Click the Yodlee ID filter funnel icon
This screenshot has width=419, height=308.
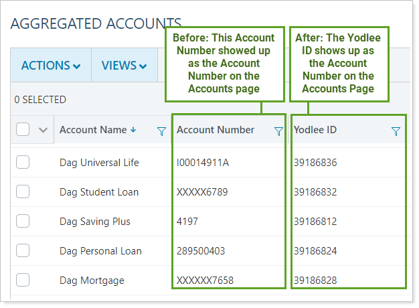click(396, 132)
